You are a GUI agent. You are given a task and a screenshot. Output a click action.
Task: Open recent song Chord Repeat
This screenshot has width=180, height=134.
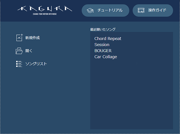click(108, 39)
